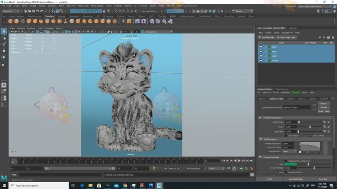Click the Save Scene icon in status line
337x189 pixels.
pyautogui.click(x=34, y=11)
